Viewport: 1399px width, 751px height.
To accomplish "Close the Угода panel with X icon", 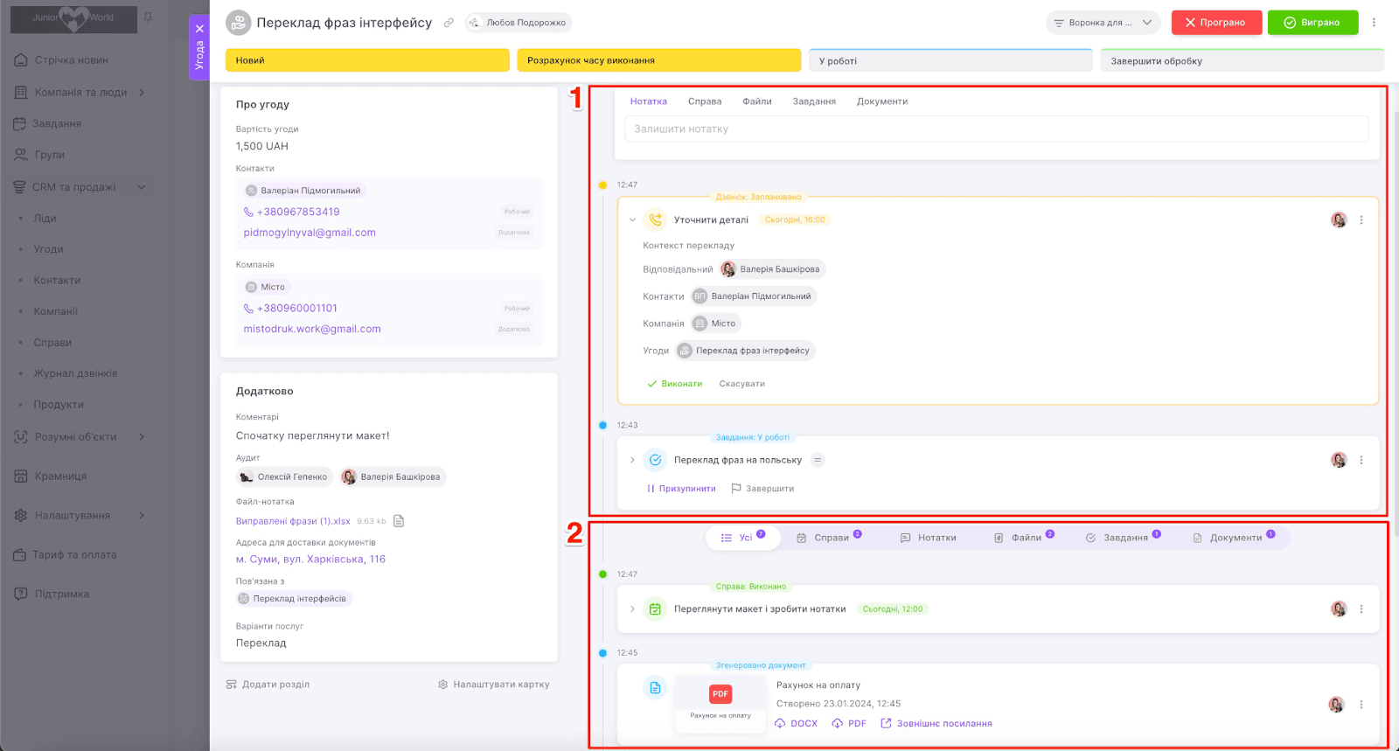I will (x=199, y=29).
